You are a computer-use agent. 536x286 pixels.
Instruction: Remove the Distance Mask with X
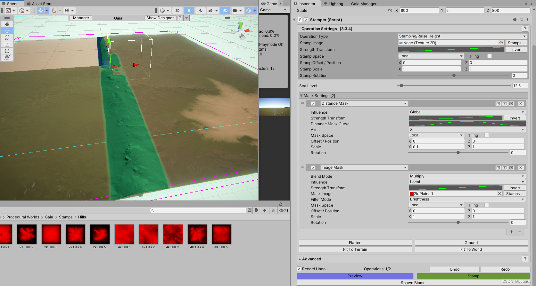(521, 103)
